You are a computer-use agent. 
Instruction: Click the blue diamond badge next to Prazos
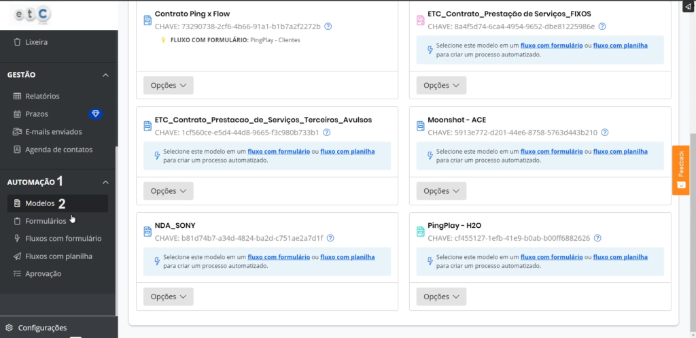[x=95, y=114]
